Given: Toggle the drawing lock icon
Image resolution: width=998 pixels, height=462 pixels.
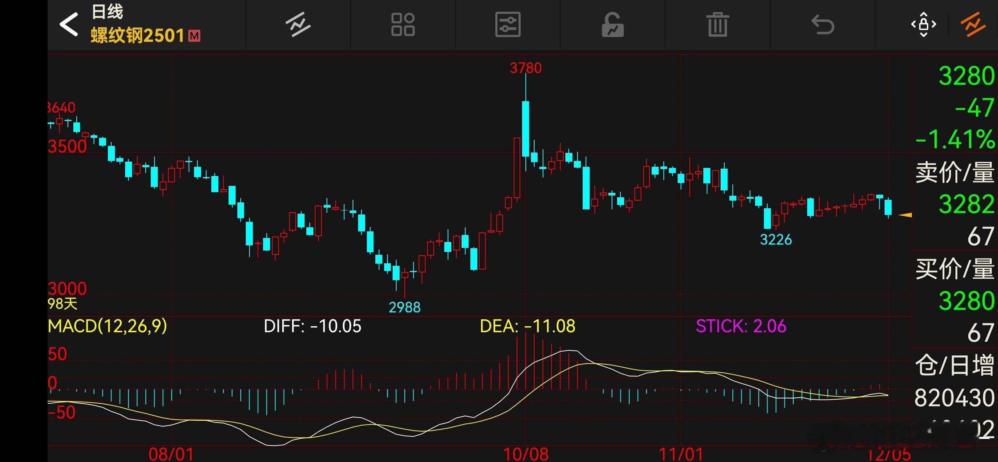Looking at the screenshot, I should coord(612,25).
